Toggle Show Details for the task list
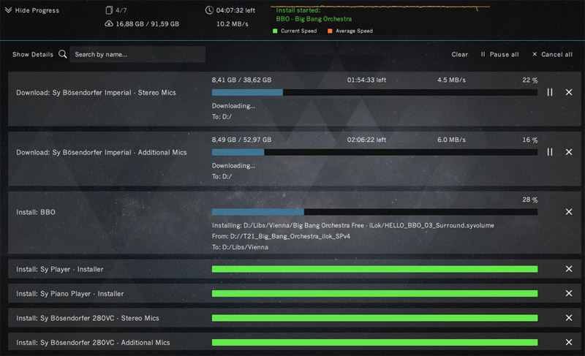Screen dimensions: 585x356 pos(33,55)
